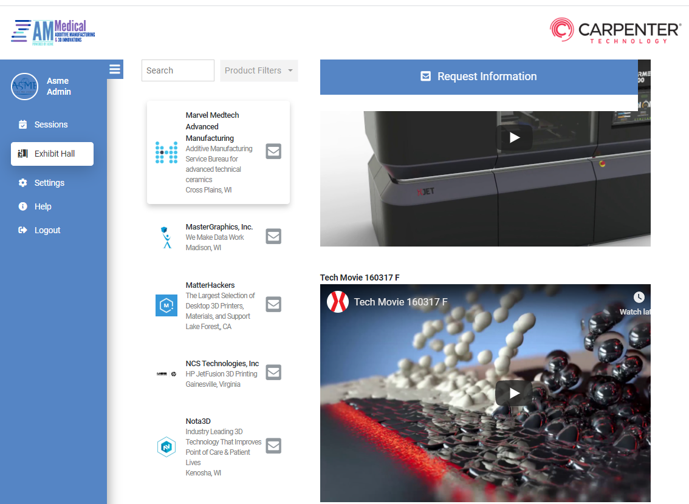Select the Nota3D exhibitor name
This screenshot has height=504, width=689.
coord(198,421)
